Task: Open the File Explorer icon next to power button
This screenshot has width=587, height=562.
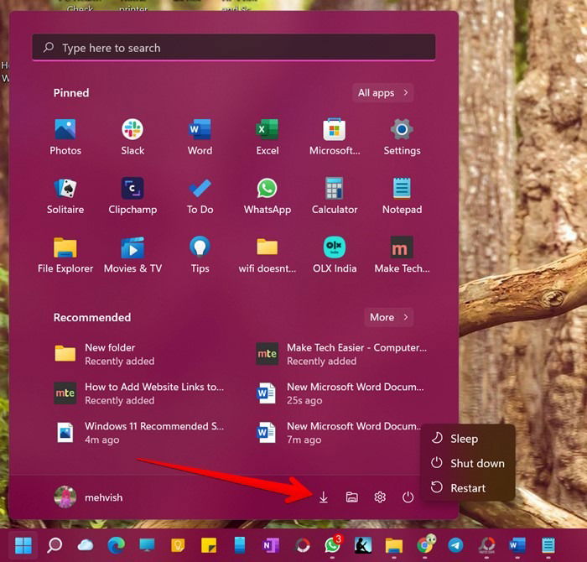Action: click(351, 497)
